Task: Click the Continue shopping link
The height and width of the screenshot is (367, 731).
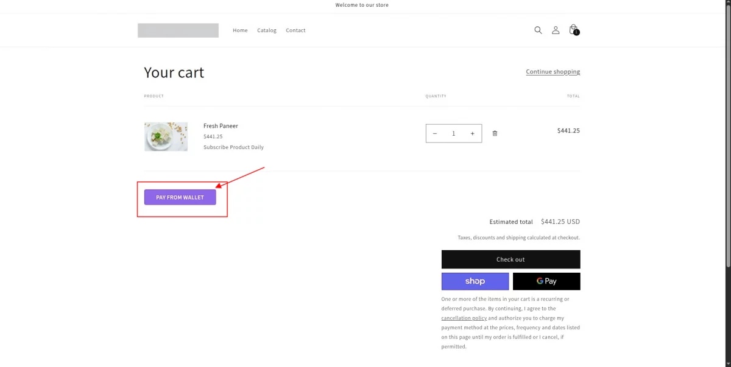Action: 553,71
